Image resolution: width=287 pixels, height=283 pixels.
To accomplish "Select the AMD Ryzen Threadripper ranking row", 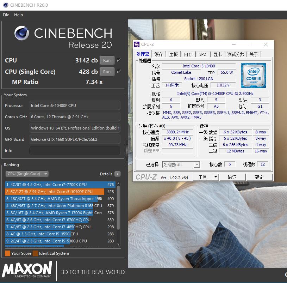I will [x=60, y=199].
